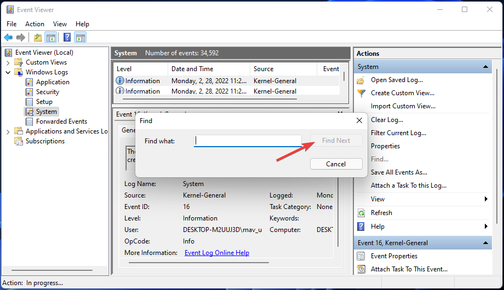Click the Date and Time column header
This screenshot has width=504, height=290.
(209, 69)
